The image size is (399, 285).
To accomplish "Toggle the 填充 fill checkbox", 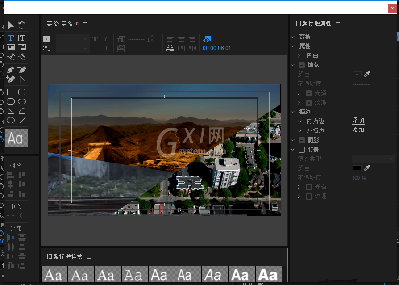I will pyautogui.click(x=302, y=65).
